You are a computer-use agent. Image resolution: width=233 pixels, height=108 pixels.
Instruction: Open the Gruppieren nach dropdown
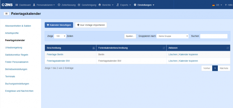click(x=172, y=36)
